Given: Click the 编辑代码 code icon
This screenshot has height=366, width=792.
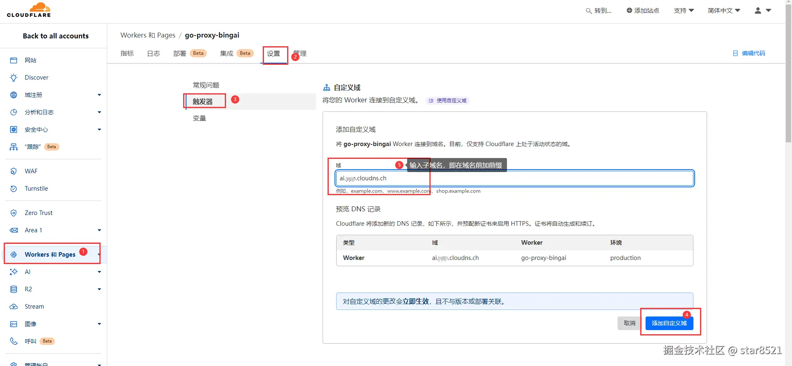Looking at the screenshot, I should pyautogui.click(x=735, y=53).
